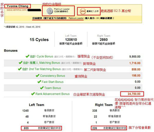Click the Bonuses section heading
The image size is (154, 132).
point(11,51)
